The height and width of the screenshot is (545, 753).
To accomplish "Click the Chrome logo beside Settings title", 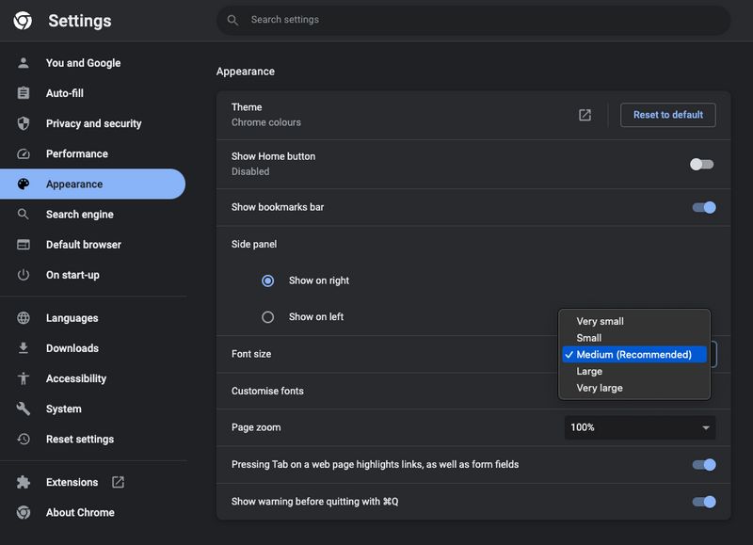I will point(23,21).
